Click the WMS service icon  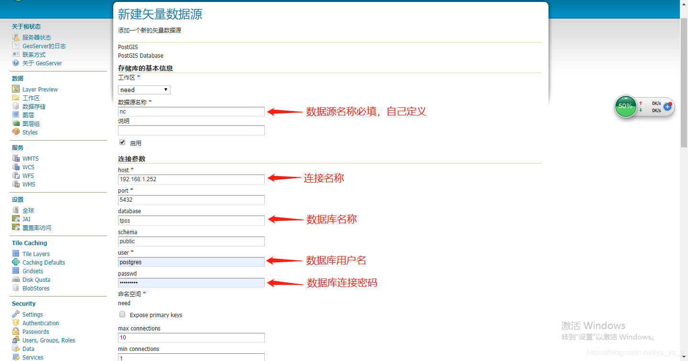coord(16,184)
